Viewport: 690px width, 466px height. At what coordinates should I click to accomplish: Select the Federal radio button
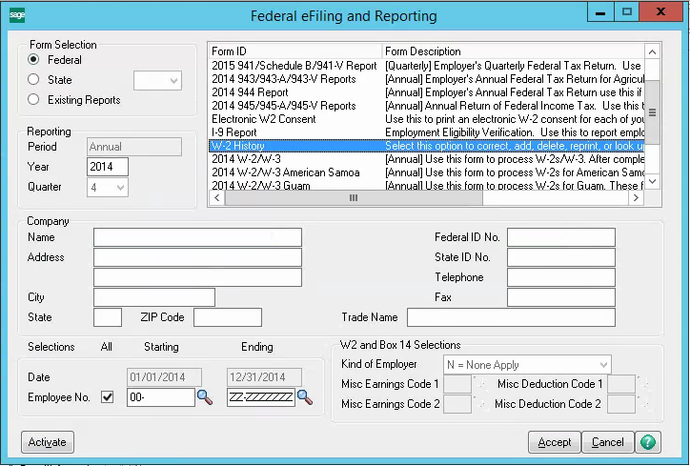[x=34, y=60]
